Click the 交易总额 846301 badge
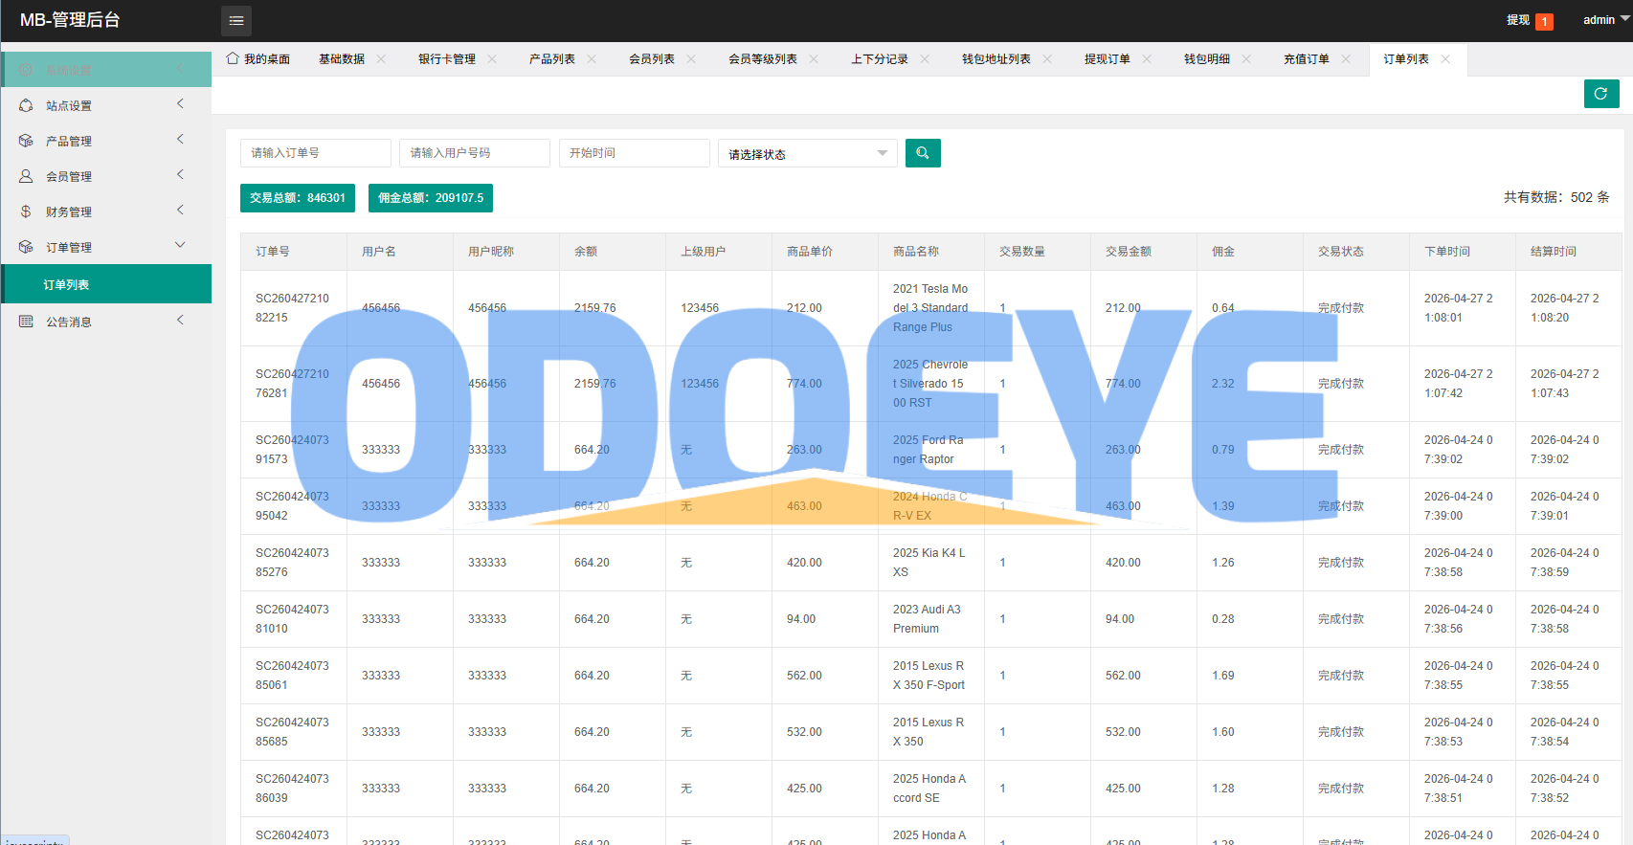Screen dimensions: 1633x845 (298, 198)
